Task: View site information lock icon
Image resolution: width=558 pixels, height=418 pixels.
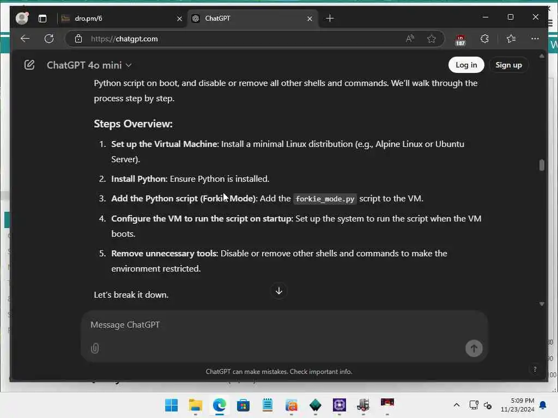Action: click(78, 39)
